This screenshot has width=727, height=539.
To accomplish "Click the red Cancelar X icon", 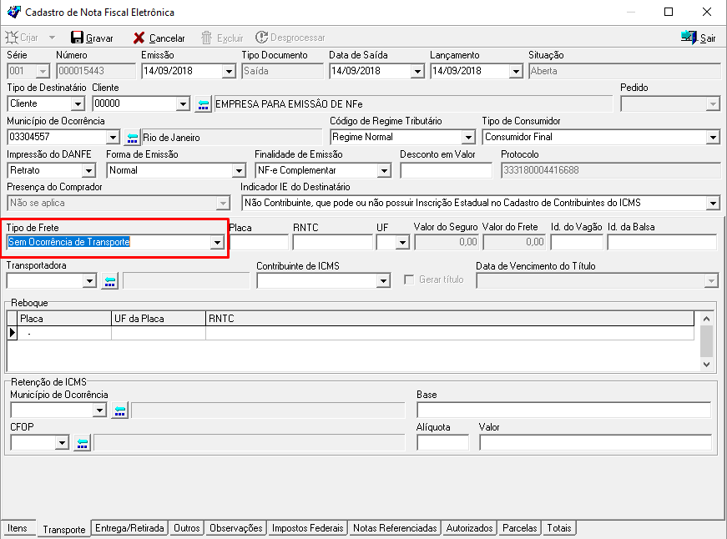I will 139,38.
